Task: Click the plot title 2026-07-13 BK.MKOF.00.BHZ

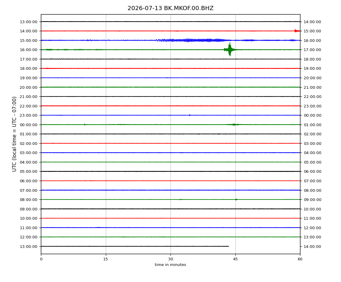Action: pos(170,8)
